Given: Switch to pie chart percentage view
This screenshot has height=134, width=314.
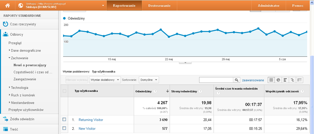Looking at the screenshot, I should click(x=278, y=80).
